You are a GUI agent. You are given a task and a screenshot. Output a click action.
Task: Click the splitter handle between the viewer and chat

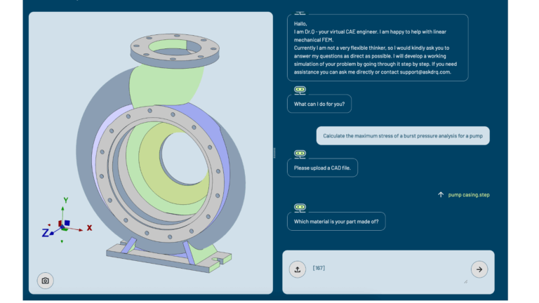274,153
